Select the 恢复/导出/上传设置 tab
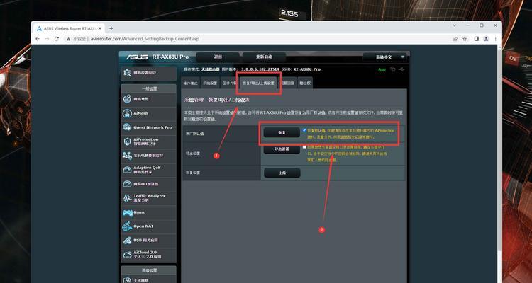This screenshot has height=283, width=532. 258,83
